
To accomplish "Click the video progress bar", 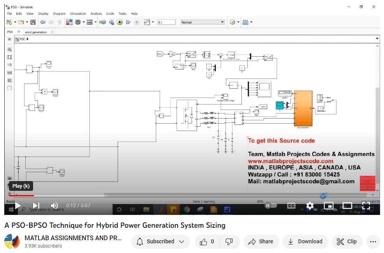I will [156, 195].
